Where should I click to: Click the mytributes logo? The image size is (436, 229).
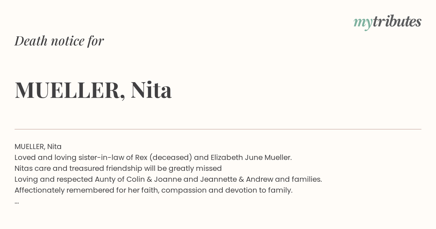tap(387, 22)
